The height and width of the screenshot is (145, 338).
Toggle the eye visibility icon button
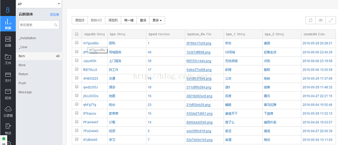click(x=321, y=21)
